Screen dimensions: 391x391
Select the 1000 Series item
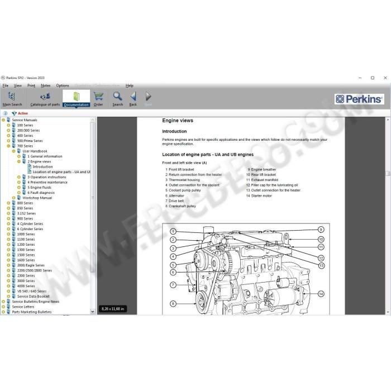tap(26, 234)
